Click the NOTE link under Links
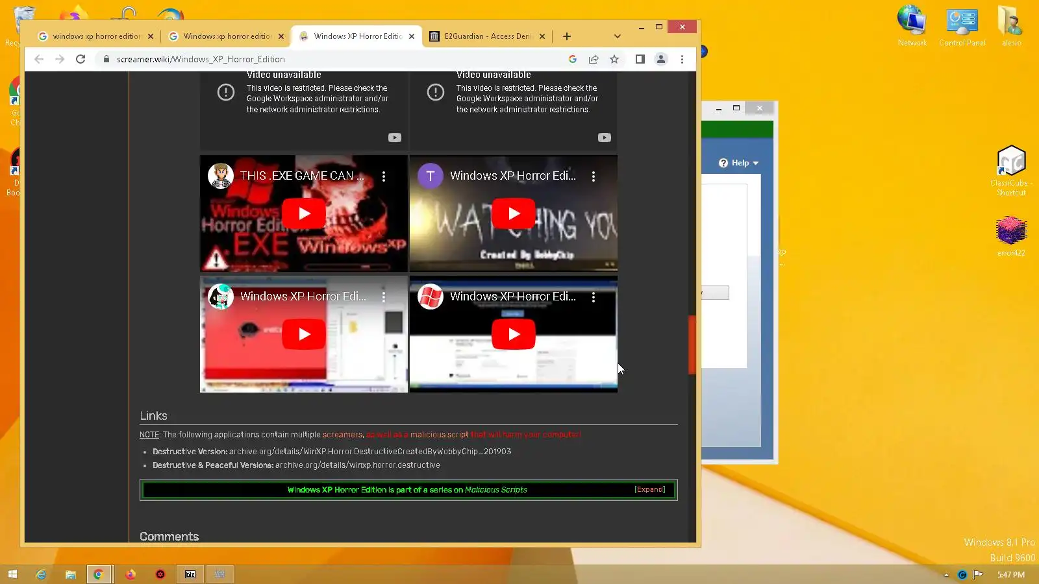The image size is (1039, 584). [149, 435]
